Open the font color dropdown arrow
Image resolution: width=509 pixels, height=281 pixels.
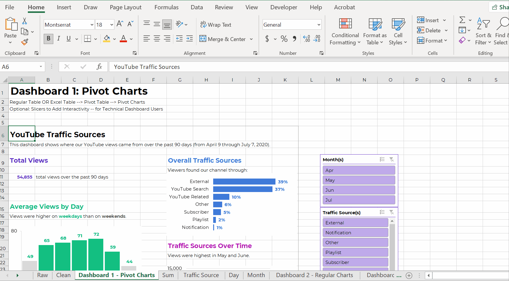click(x=131, y=39)
